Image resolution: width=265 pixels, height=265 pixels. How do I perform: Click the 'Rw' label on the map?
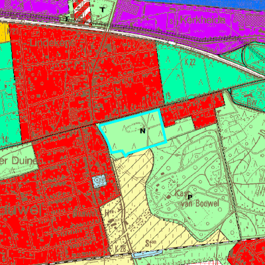252,102
